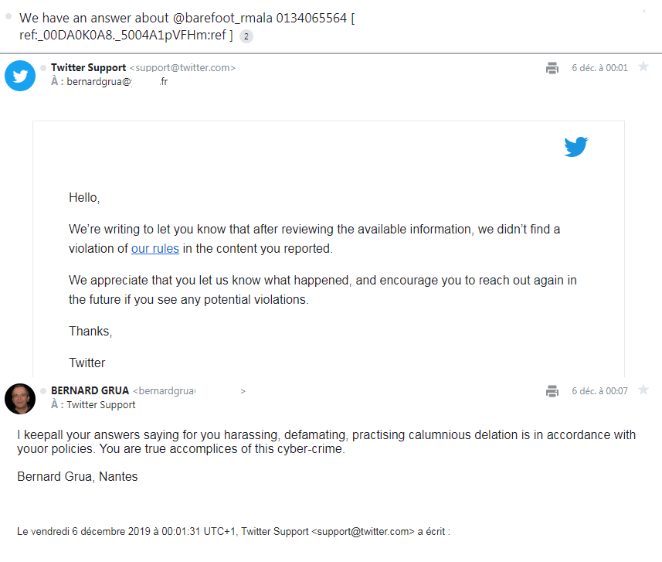Open Bernard Grua's profile photo
Screen dimensions: 662x562
point(20,398)
